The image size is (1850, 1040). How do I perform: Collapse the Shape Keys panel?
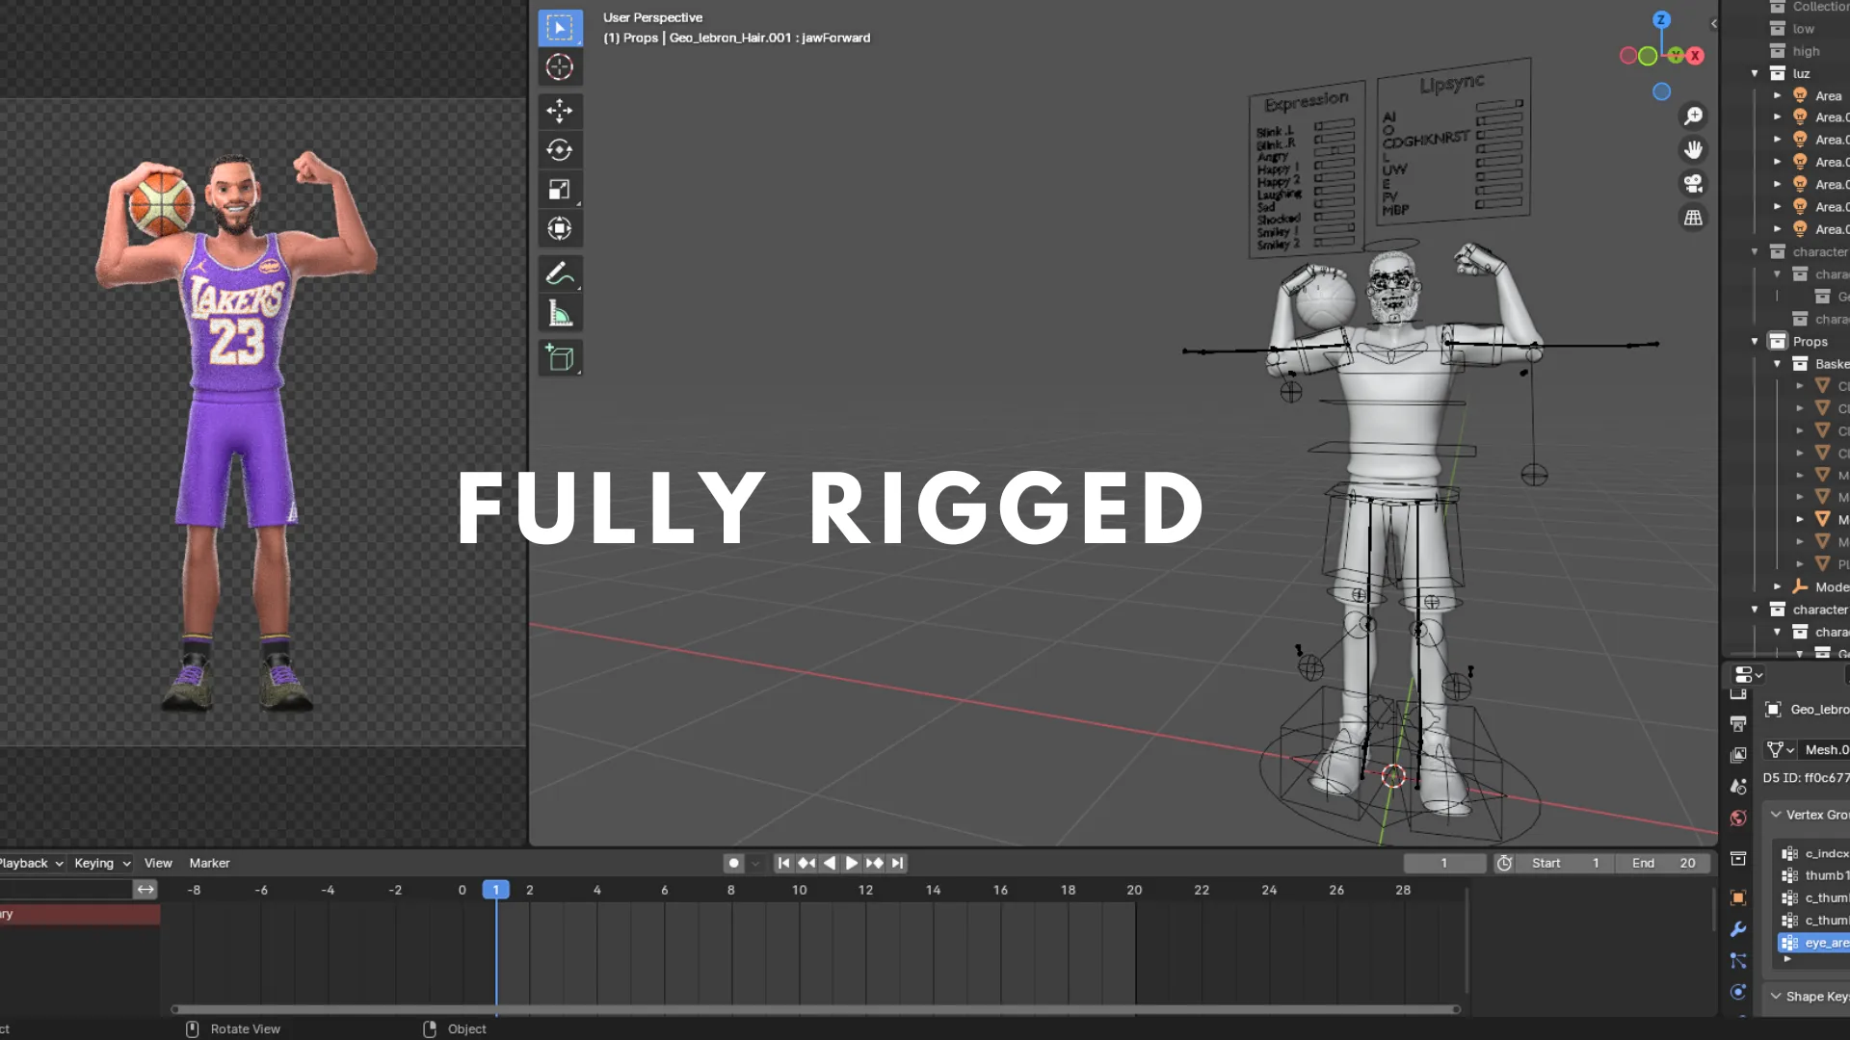1776,997
